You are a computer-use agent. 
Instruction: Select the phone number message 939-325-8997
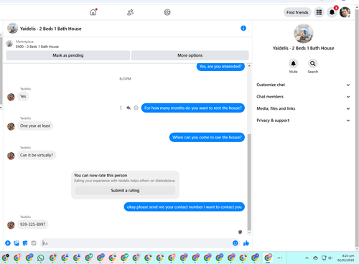point(32,225)
